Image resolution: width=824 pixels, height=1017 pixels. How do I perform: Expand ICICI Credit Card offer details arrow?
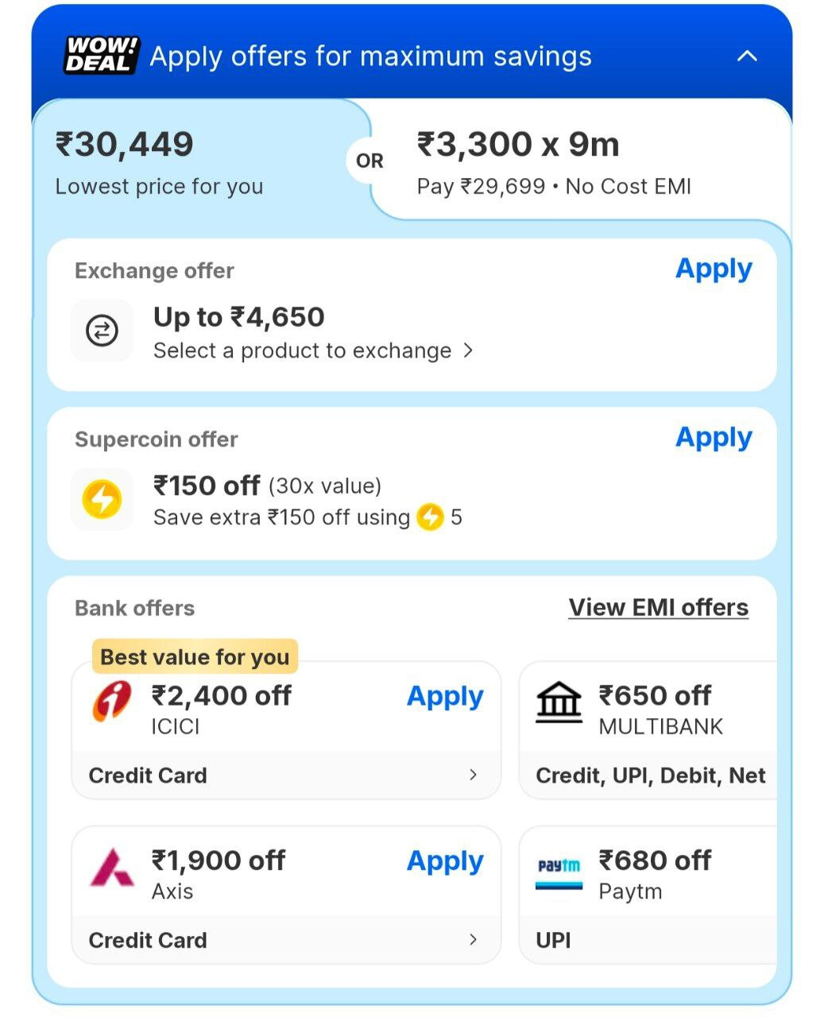473,775
